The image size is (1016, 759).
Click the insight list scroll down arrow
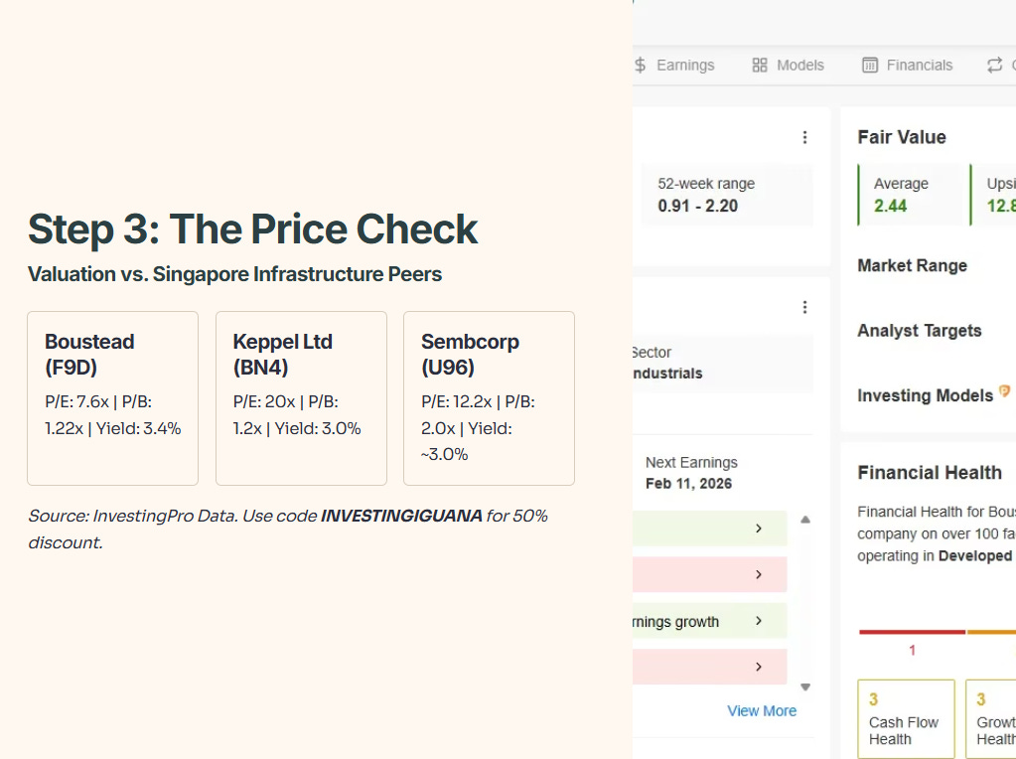click(x=805, y=687)
